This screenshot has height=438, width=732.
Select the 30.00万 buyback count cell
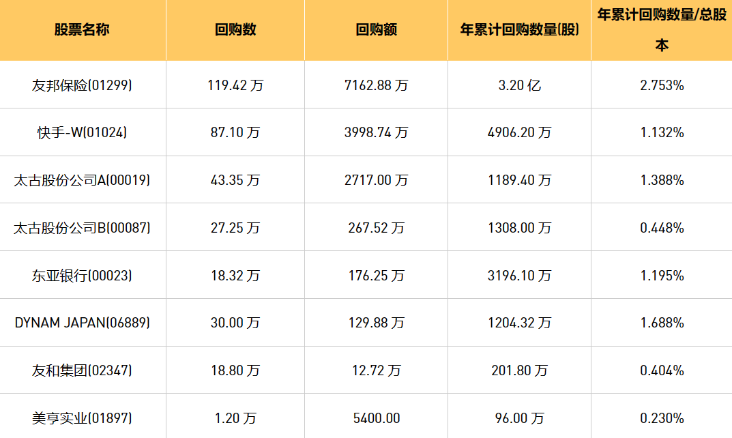coord(235,323)
